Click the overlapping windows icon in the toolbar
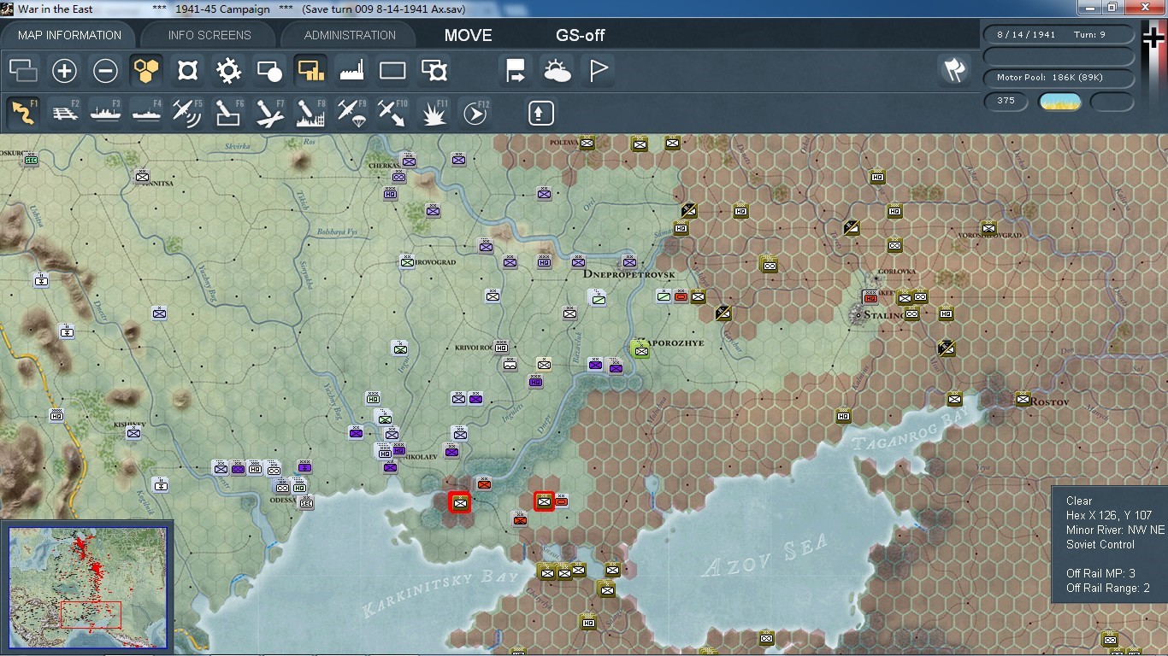 tap(24, 71)
